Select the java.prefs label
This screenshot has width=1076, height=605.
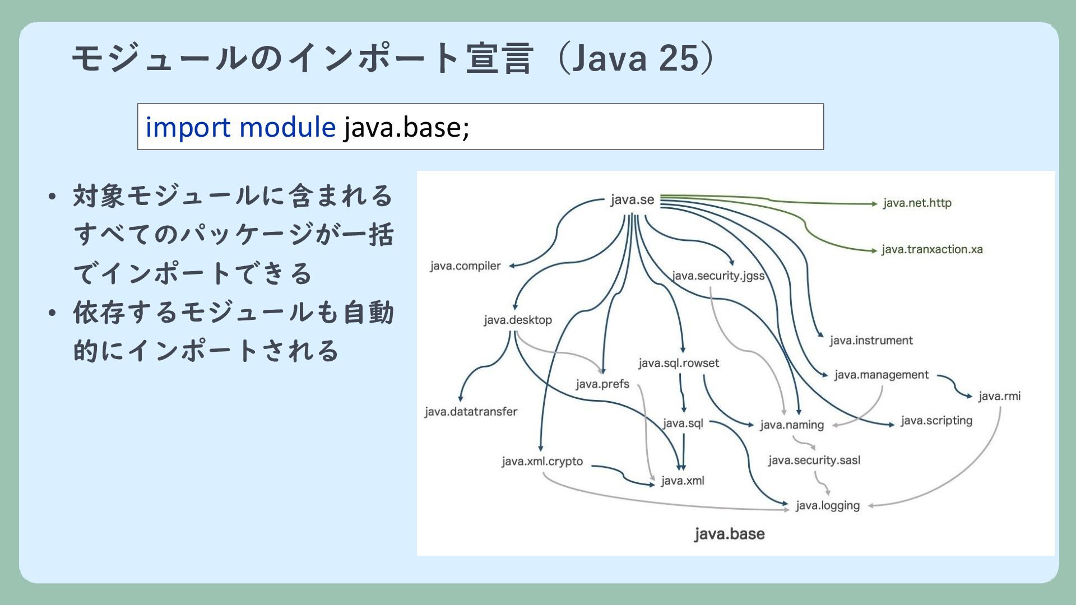pos(602,384)
